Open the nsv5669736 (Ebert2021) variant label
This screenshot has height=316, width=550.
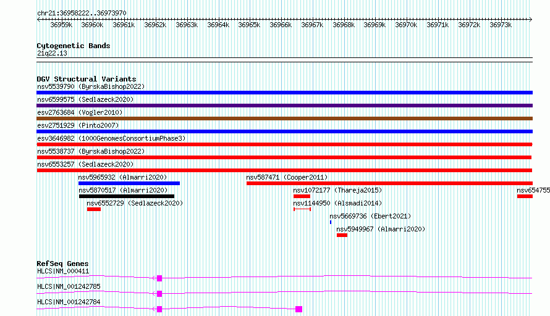[x=370, y=216]
